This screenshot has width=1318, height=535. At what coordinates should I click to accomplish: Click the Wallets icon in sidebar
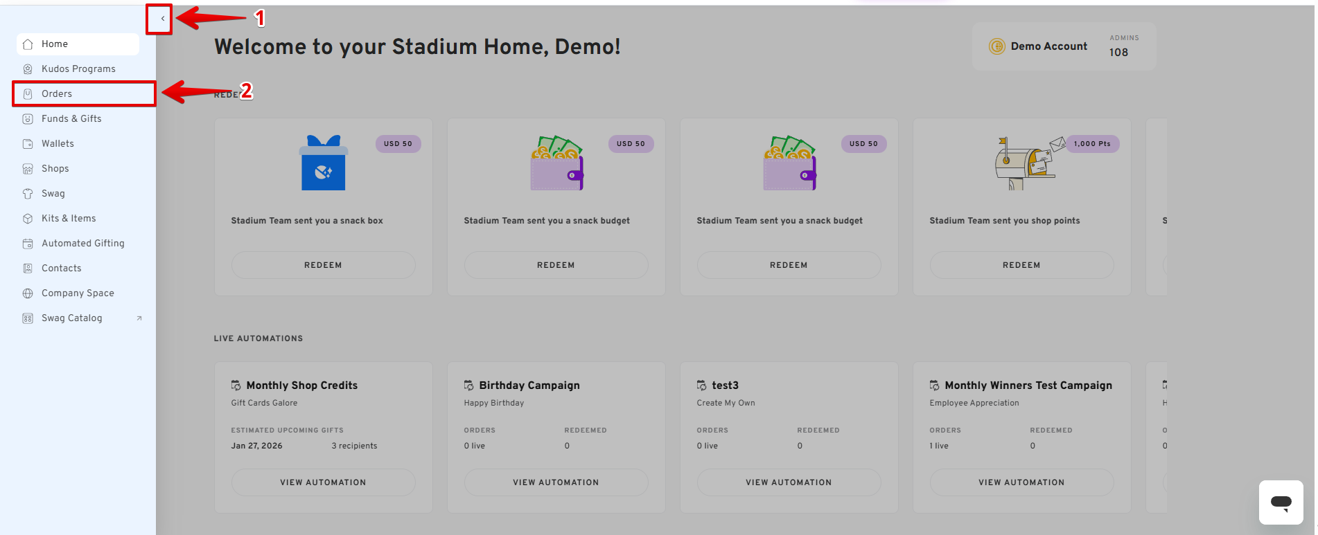pos(28,144)
